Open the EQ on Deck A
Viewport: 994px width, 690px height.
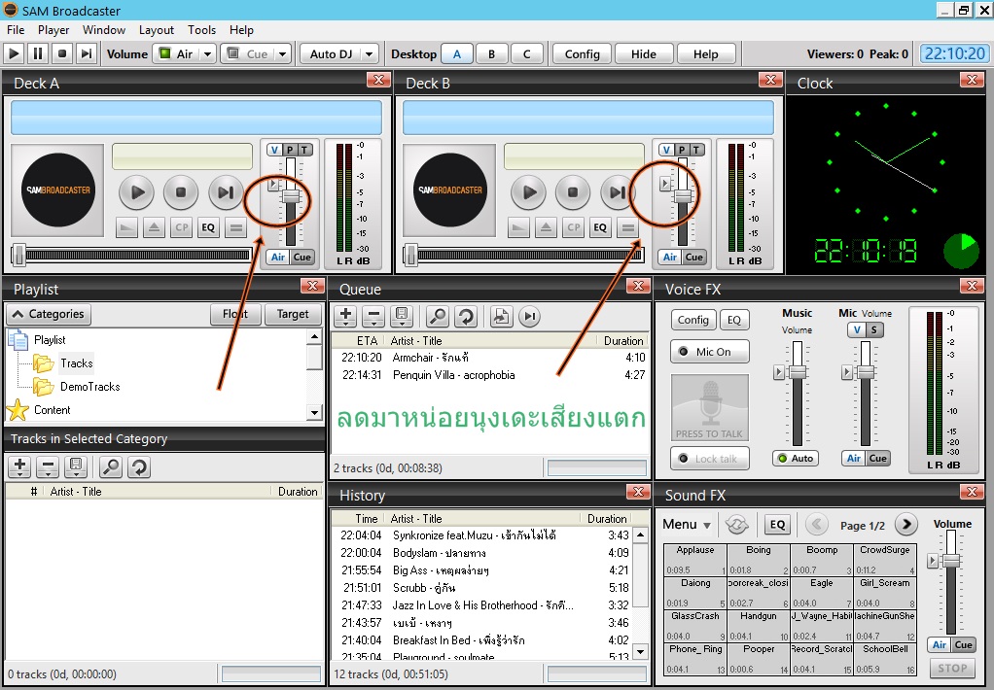pyautogui.click(x=208, y=227)
